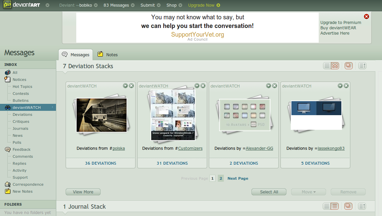The height and width of the screenshot is (216, 382).
Task: Close the ad banner with red X
Action: pyautogui.click(x=366, y=17)
